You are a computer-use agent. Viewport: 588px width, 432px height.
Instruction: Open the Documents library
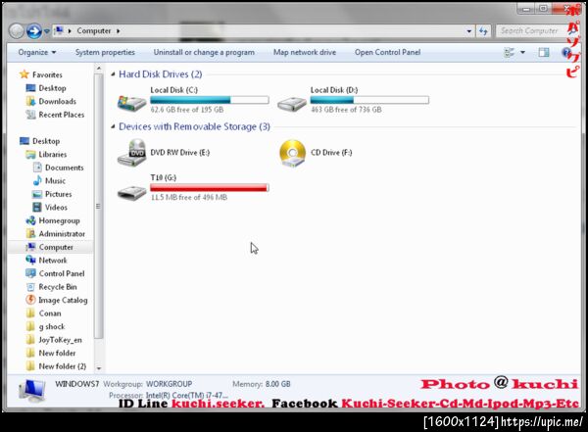(64, 168)
